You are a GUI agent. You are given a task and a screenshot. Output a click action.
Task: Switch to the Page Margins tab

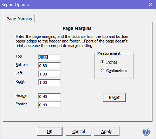coord(19,19)
